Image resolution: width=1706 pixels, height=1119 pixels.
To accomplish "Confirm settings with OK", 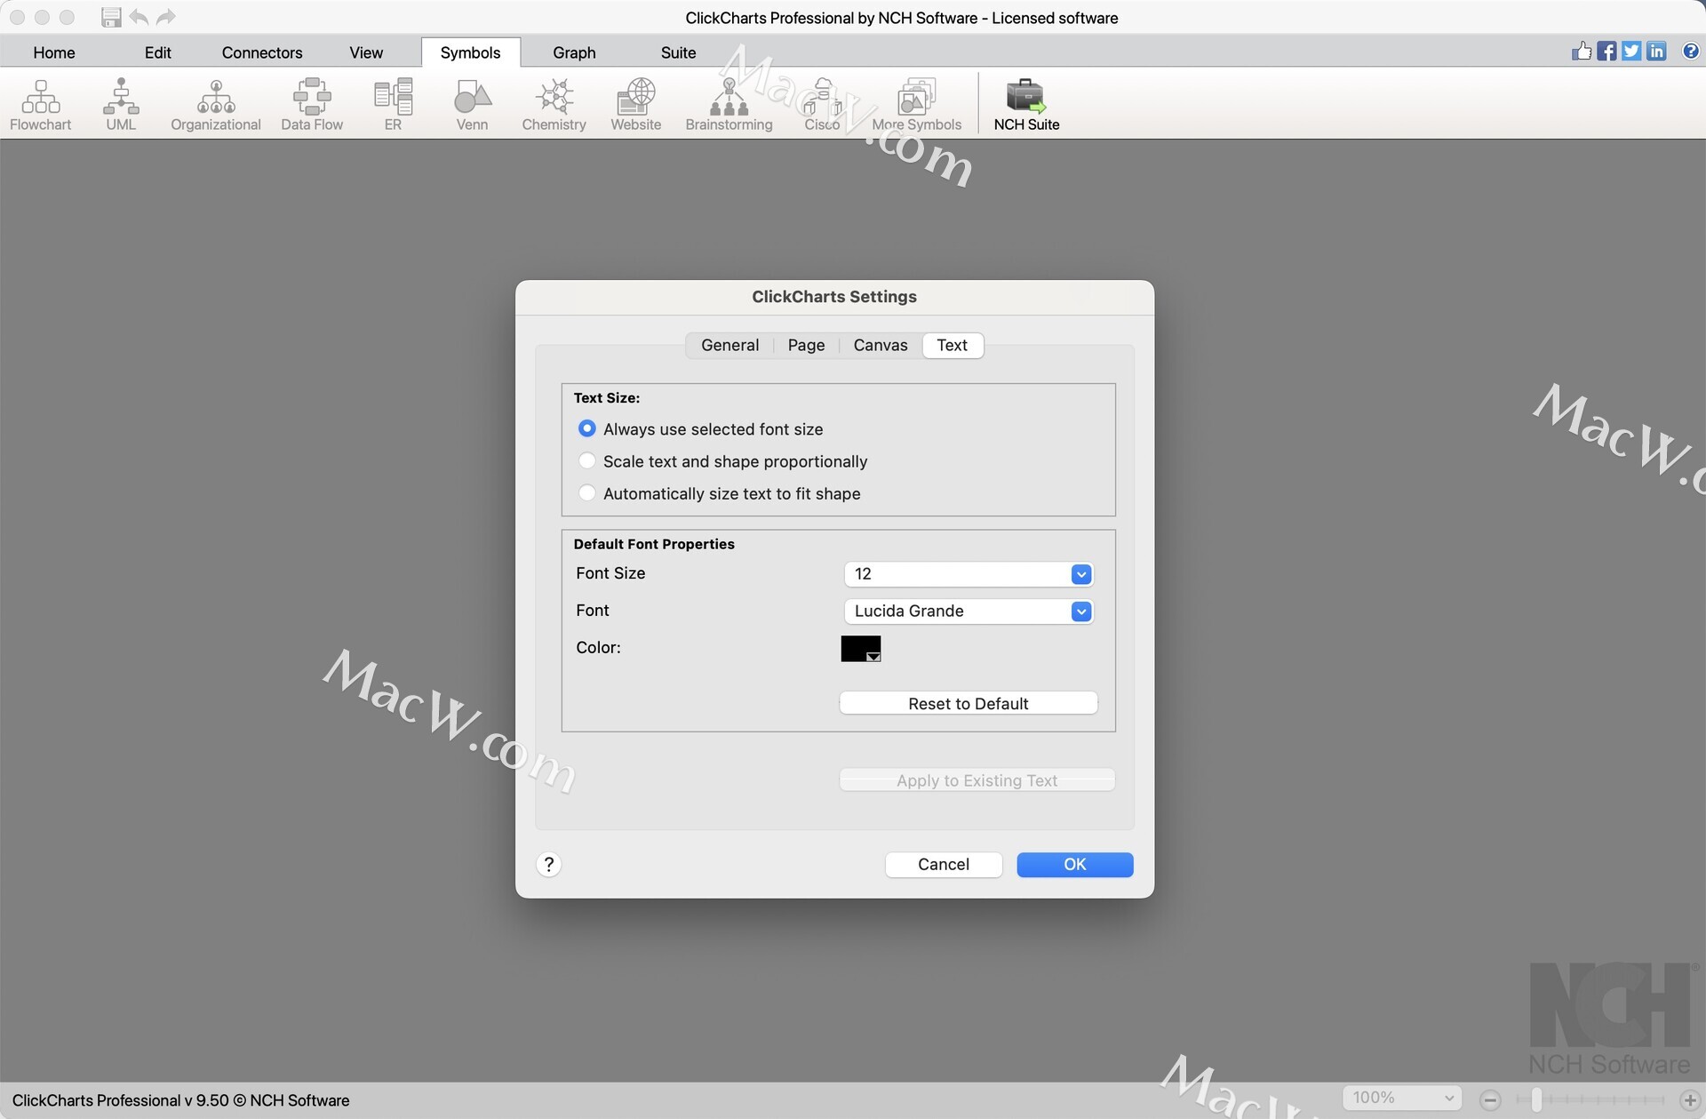I will pos(1074,864).
